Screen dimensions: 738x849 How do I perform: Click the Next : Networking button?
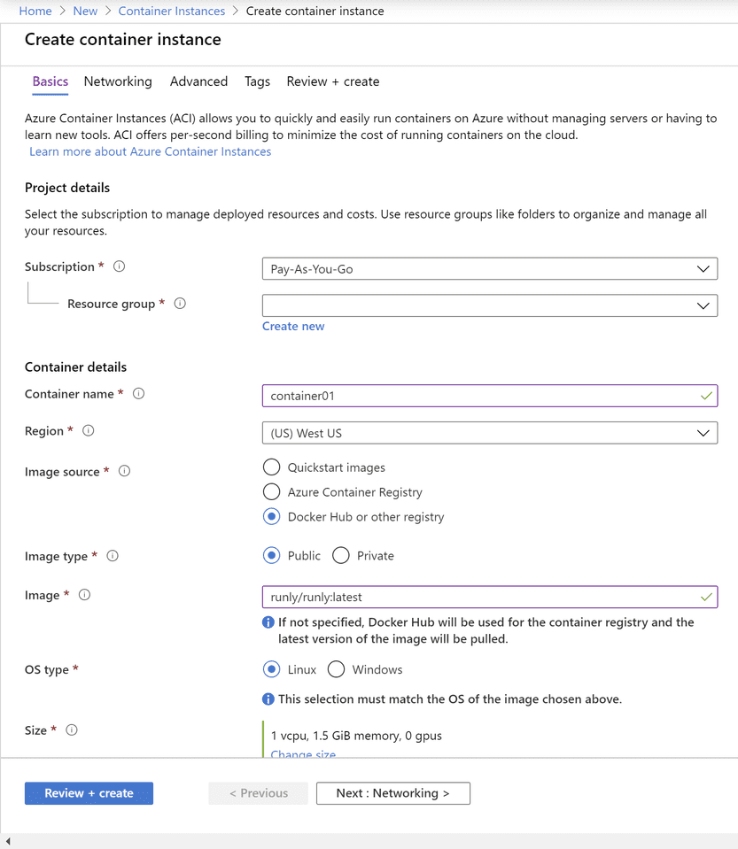pos(393,793)
